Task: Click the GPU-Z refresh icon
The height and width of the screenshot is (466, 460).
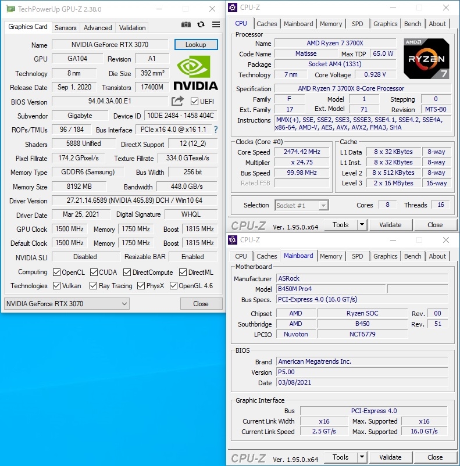Action: (201, 24)
